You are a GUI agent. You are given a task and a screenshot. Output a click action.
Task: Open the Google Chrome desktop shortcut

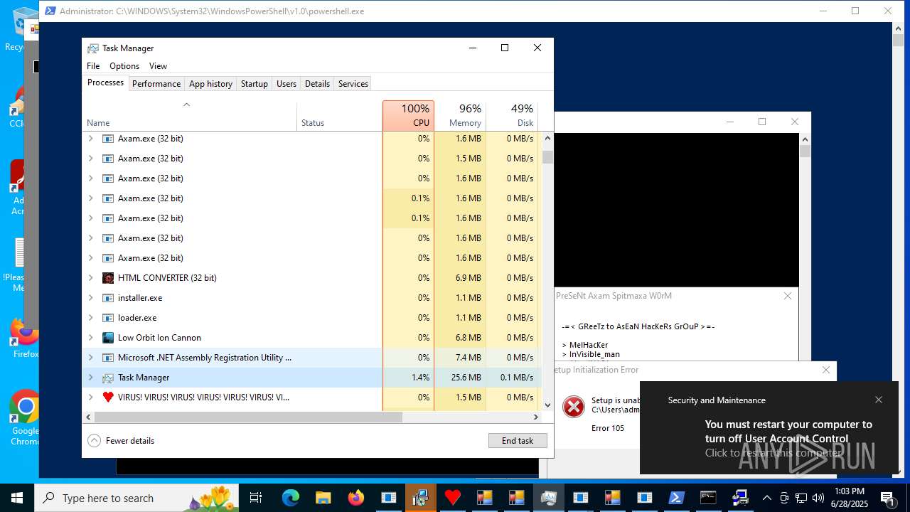(25, 418)
